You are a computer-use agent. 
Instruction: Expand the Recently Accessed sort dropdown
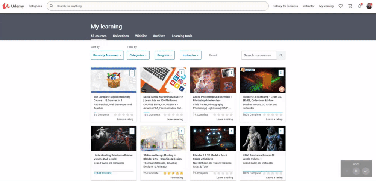click(x=107, y=55)
